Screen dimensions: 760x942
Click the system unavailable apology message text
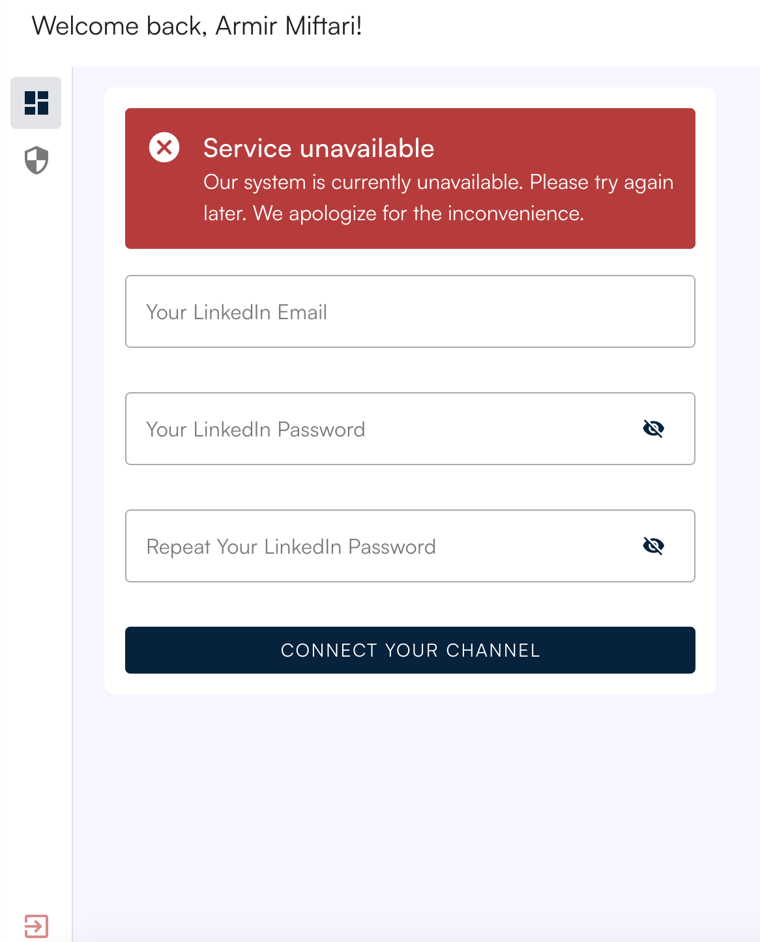click(438, 197)
